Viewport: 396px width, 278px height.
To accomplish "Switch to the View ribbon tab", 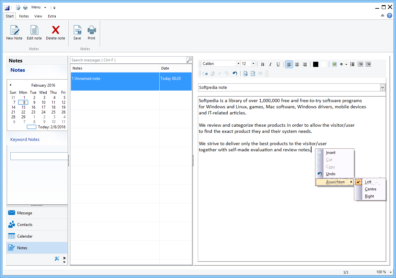I will (38, 16).
